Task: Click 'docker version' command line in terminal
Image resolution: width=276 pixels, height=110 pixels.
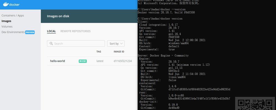Action: tap(160, 19)
